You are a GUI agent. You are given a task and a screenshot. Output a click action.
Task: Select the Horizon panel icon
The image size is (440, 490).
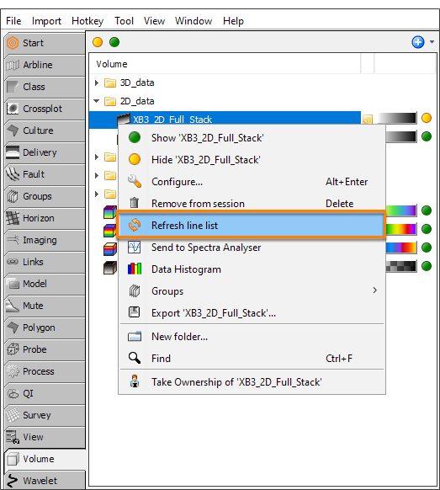click(13, 218)
